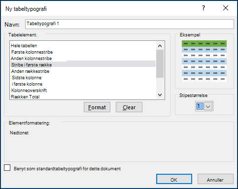
Task: Enable 'Benyt som standardtabeltypografi' checkbox
Action: pos(7,168)
